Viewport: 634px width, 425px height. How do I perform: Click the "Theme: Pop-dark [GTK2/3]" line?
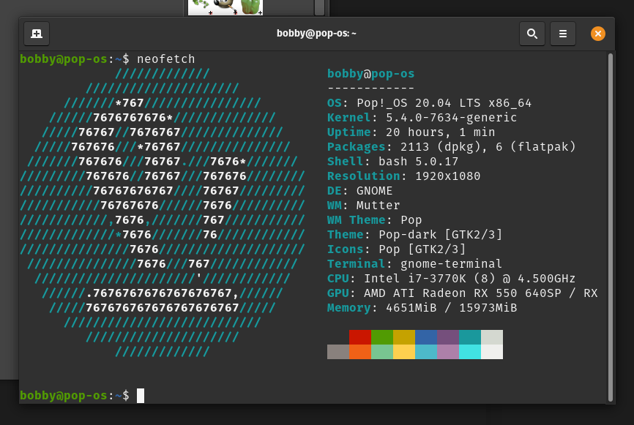pos(414,235)
